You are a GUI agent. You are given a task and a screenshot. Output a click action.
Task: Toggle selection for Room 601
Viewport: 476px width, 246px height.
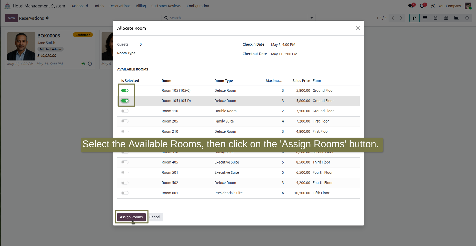[x=125, y=193]
